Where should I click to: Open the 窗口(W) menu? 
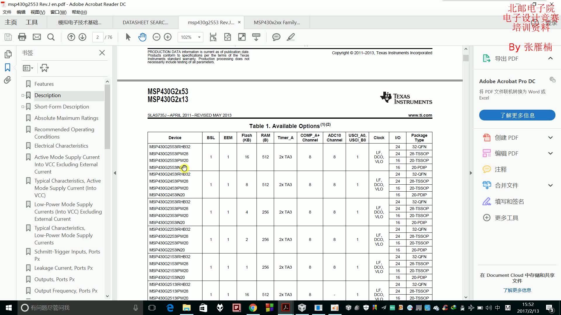pos(58,12)
